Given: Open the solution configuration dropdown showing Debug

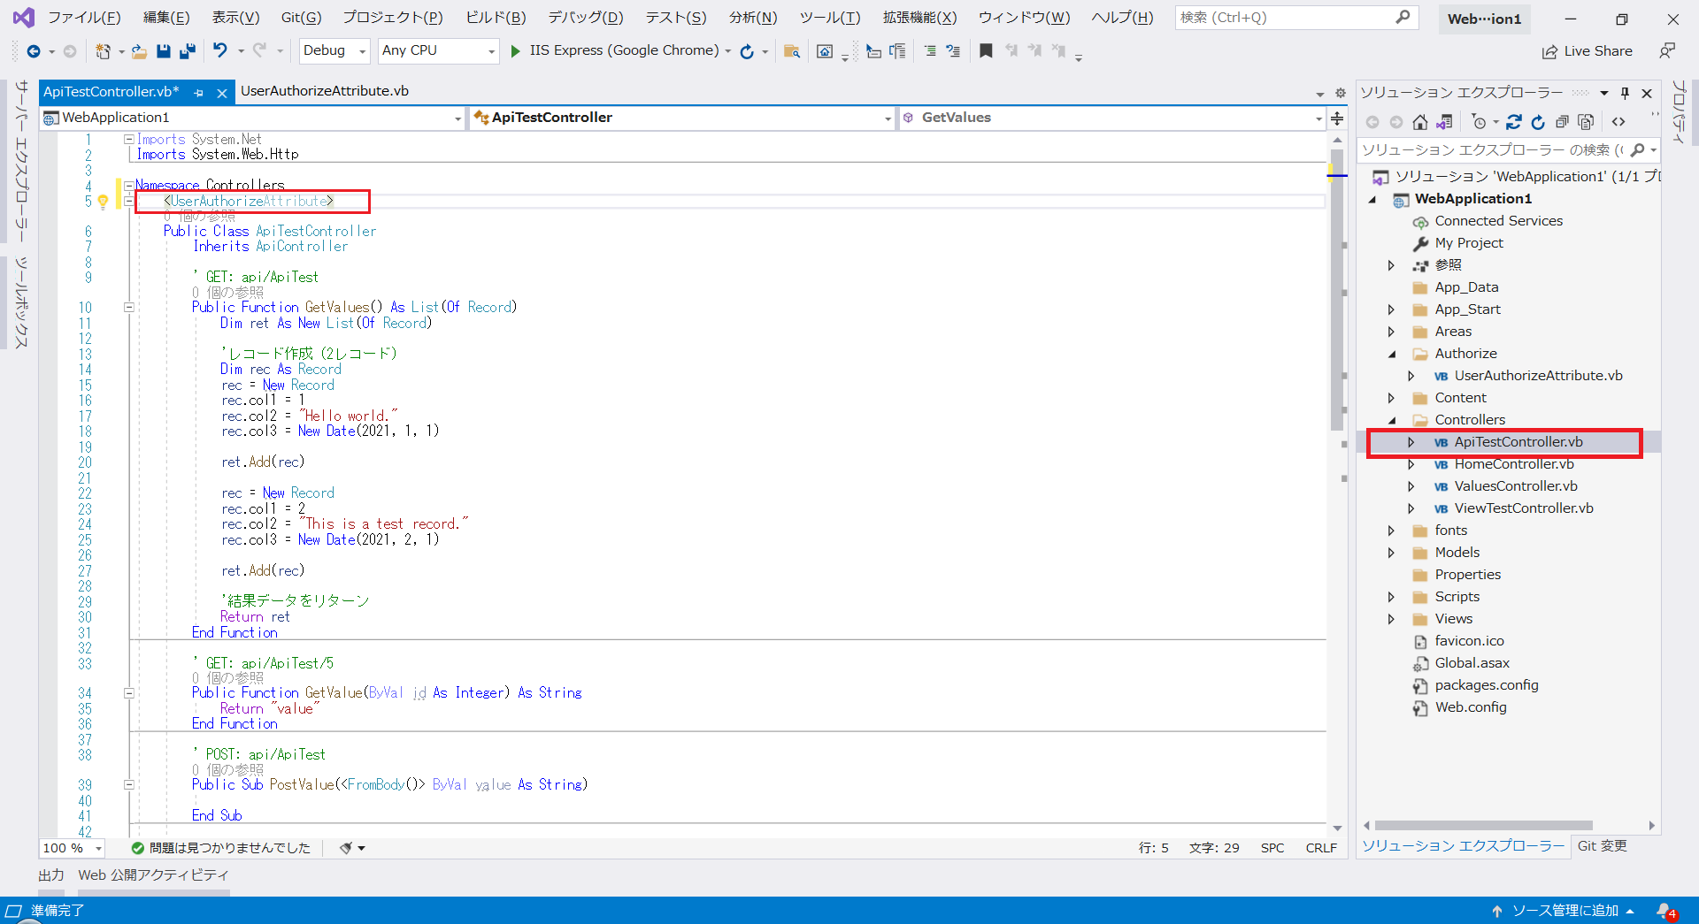Looking at the screenshot, I should (334, 50).
